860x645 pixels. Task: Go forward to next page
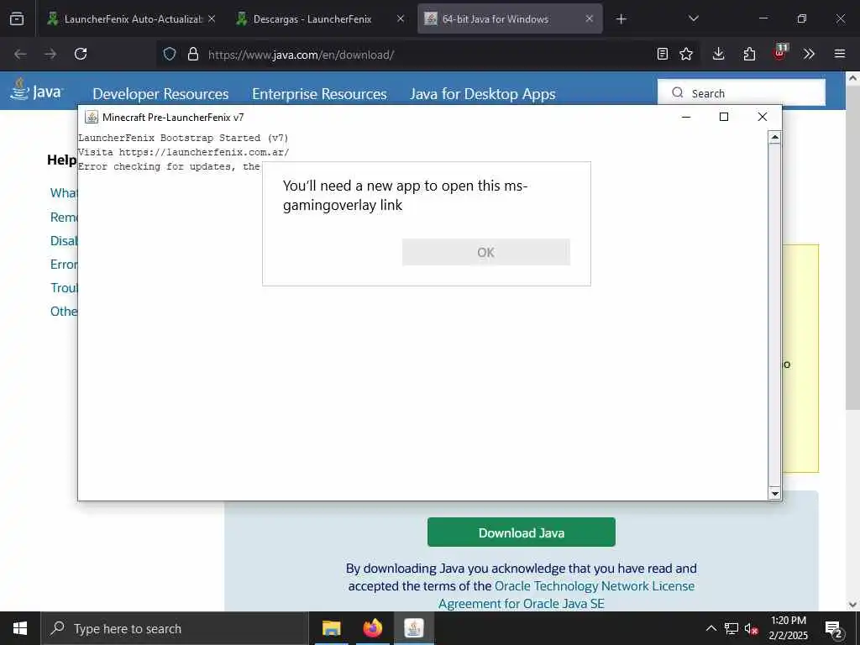[x=50, y=54]
